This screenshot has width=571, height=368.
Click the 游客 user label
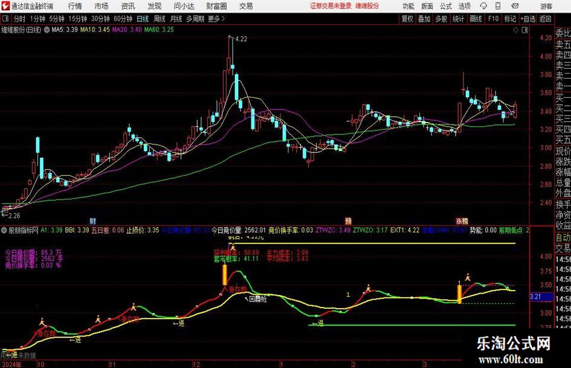pyautogui.click(x=546, y=6)
